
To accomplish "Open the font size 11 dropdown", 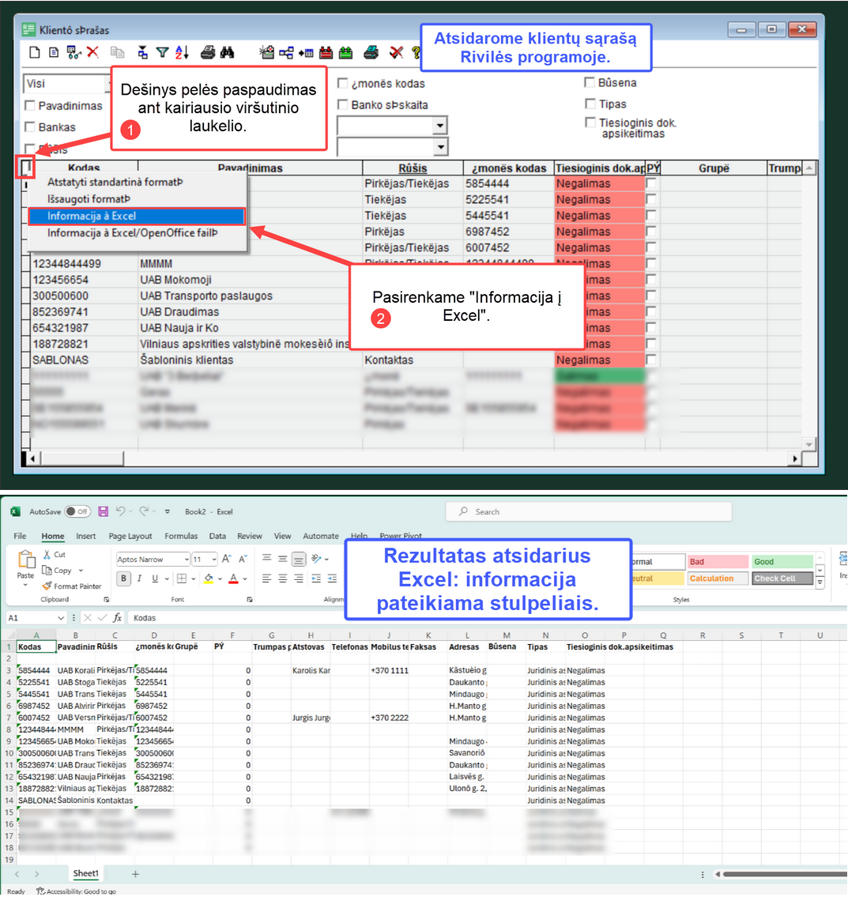I will pos(214,560).
